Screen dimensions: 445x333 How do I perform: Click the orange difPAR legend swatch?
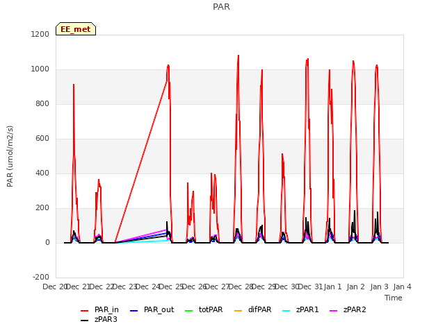(238, 311)
